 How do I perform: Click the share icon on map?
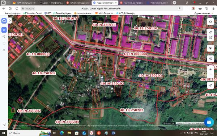click(x=210, y=59)
